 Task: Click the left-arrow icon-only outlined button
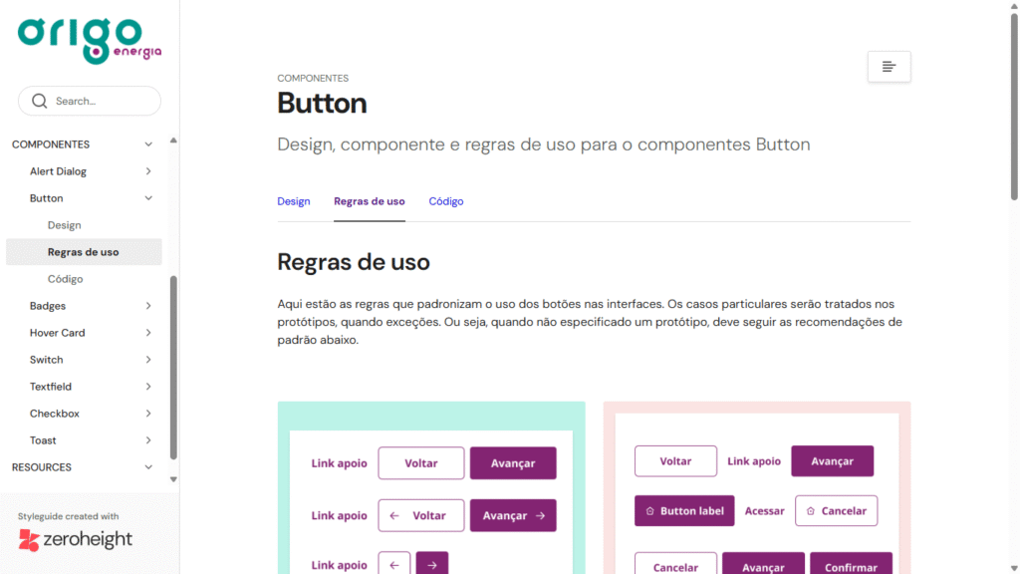click(x=393, y=564)
